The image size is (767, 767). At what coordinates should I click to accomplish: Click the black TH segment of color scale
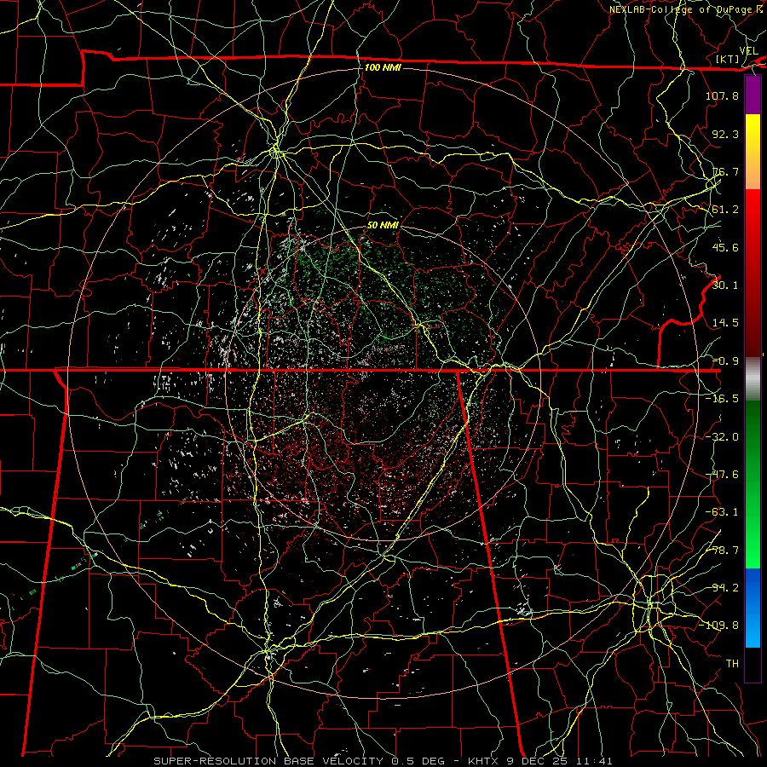pos(753,664)
